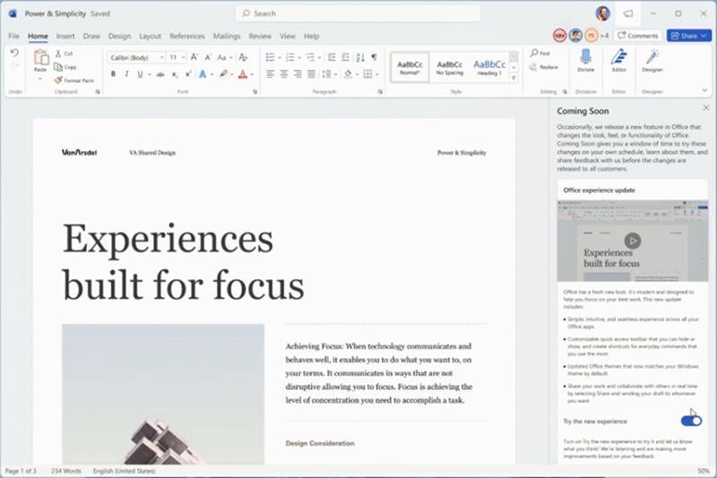717x478 pixels.
Task: Align text to the right
Action: 298,74
